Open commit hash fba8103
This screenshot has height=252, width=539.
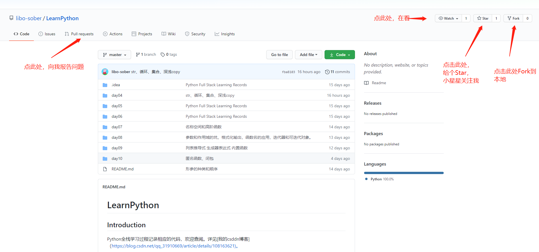coord(288,72)
